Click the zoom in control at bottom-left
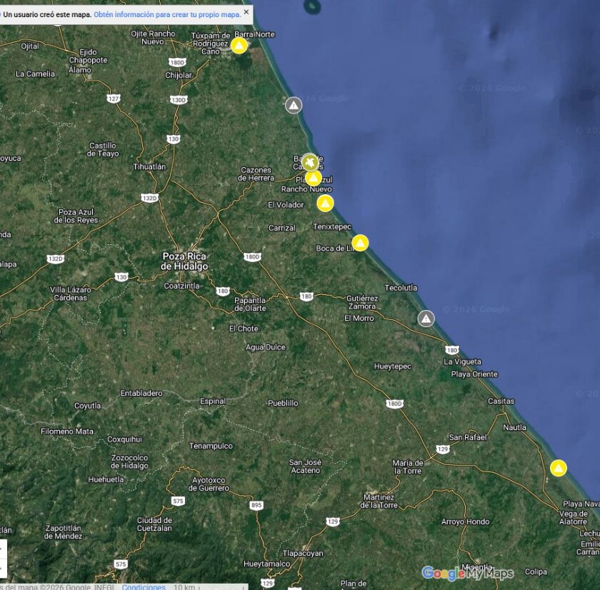The width and height of the screenshot is (600, 590). pyautogui.click(x=2, y=550)
